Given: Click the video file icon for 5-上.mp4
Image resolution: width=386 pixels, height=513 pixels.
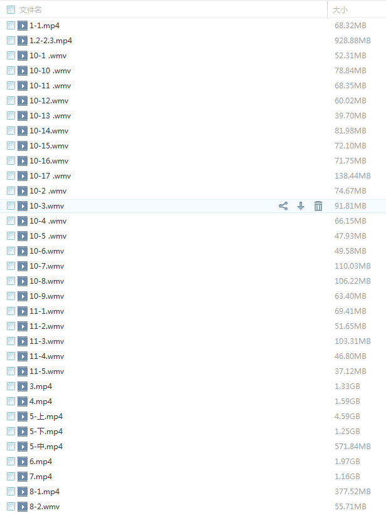Looking at the screenshot, I should point(23,417).
